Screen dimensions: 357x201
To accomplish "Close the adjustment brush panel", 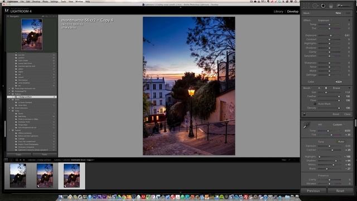I will 348,114.
